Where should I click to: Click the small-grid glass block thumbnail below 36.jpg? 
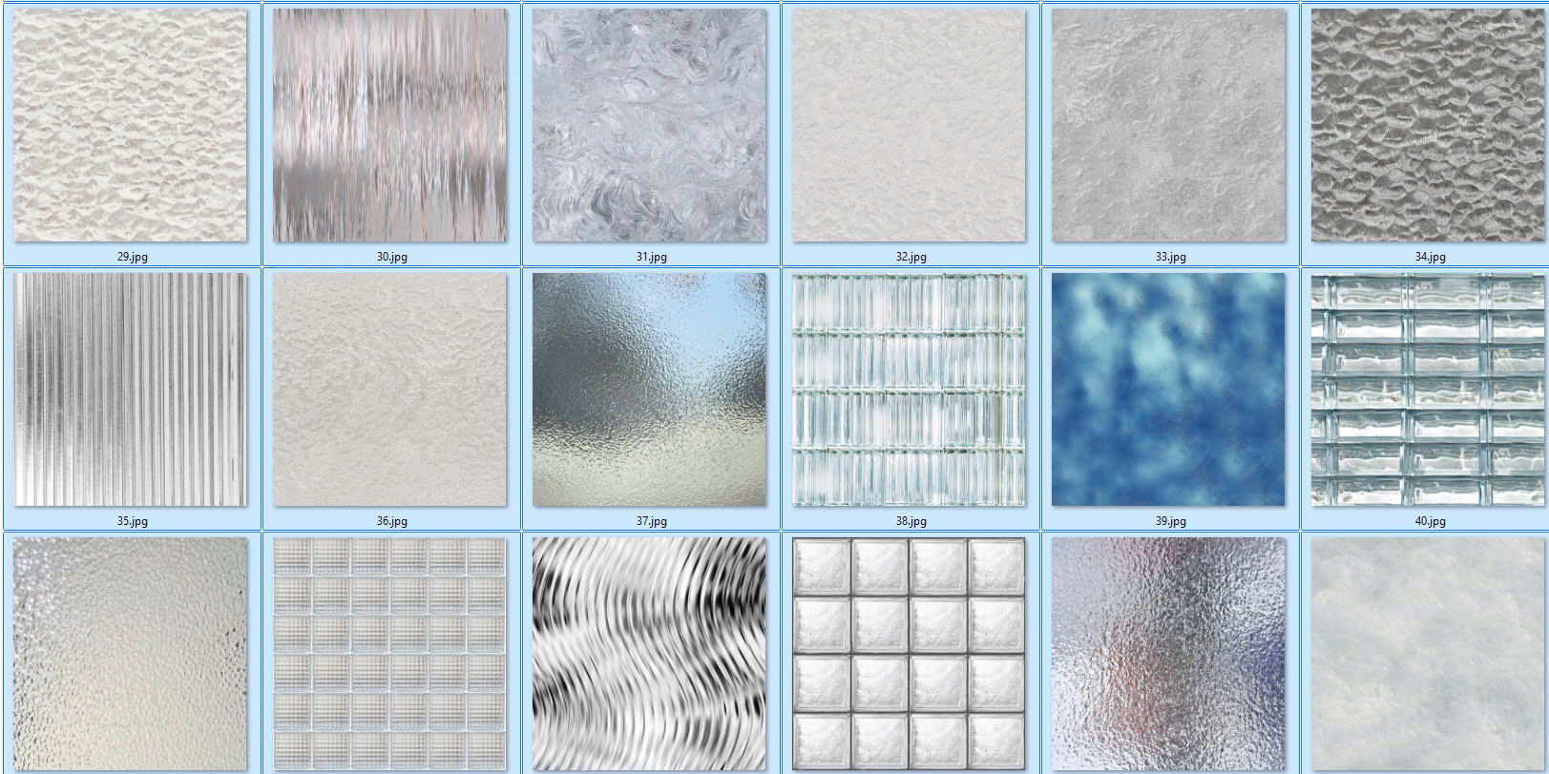[x=390, y=654]
